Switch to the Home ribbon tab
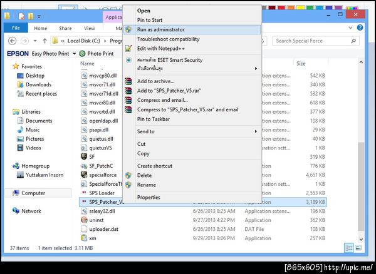Viewport: 376px width, 274px height. pos(40,28)
